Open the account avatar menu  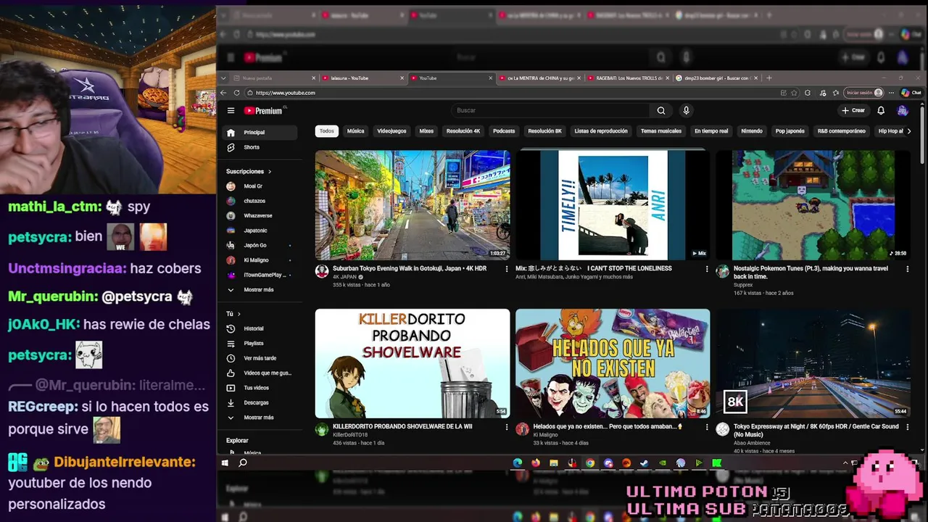coord(903,110)
